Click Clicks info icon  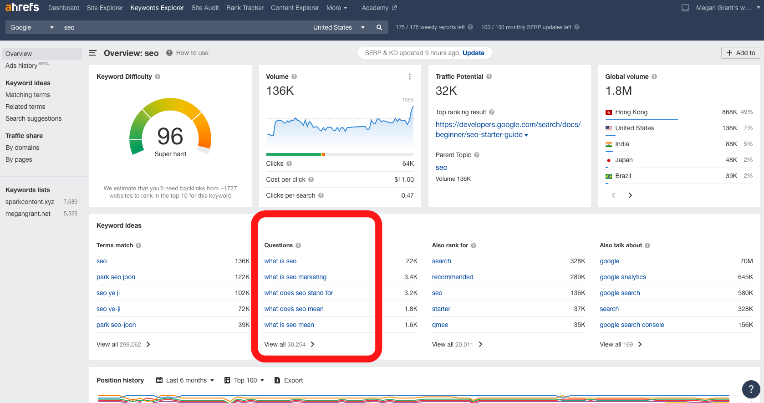click(289, 163)
